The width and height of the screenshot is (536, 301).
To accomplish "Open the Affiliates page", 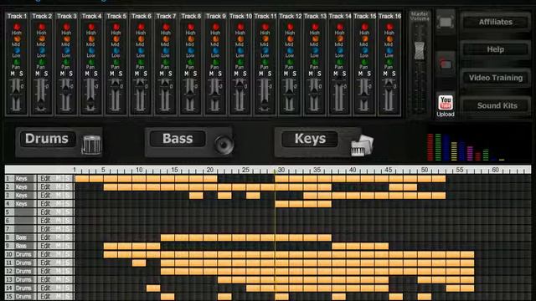I will click(x=495, y=23).
